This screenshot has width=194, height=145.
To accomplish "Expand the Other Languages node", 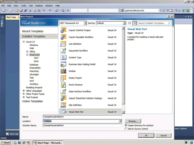I will [24, 90].
